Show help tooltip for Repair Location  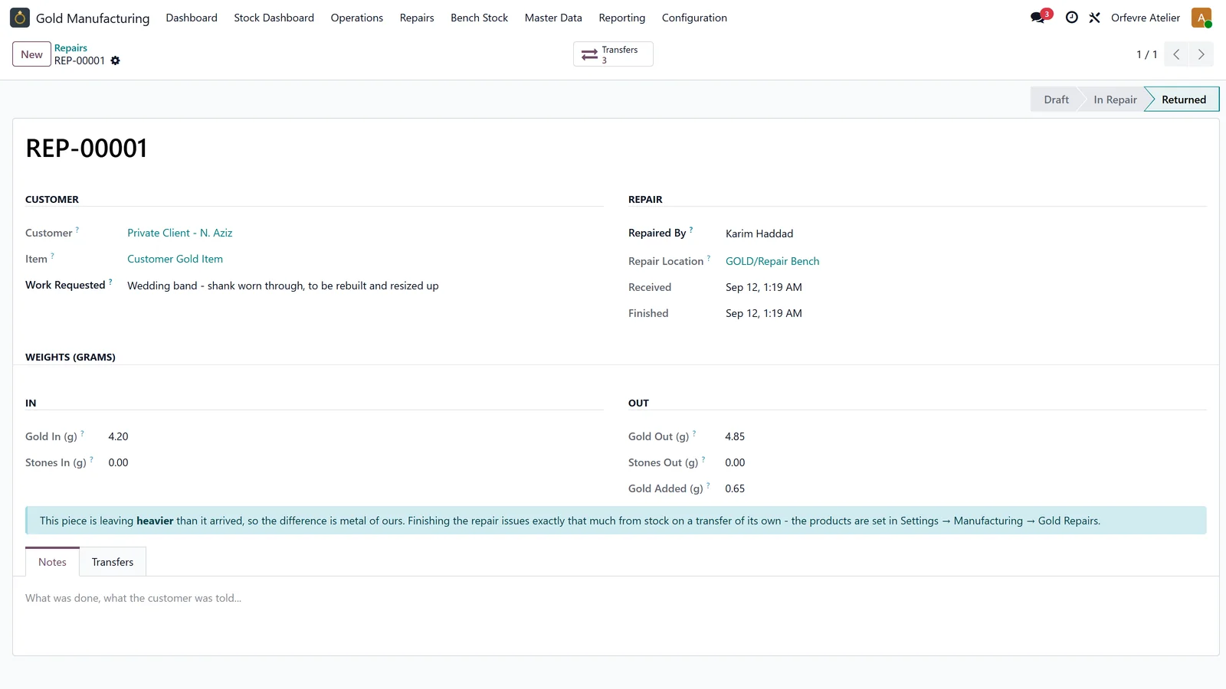(709, 258)
